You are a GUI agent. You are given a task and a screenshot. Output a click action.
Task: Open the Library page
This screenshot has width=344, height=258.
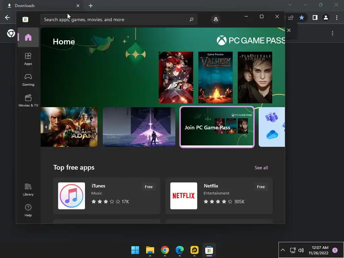point(28,190)
